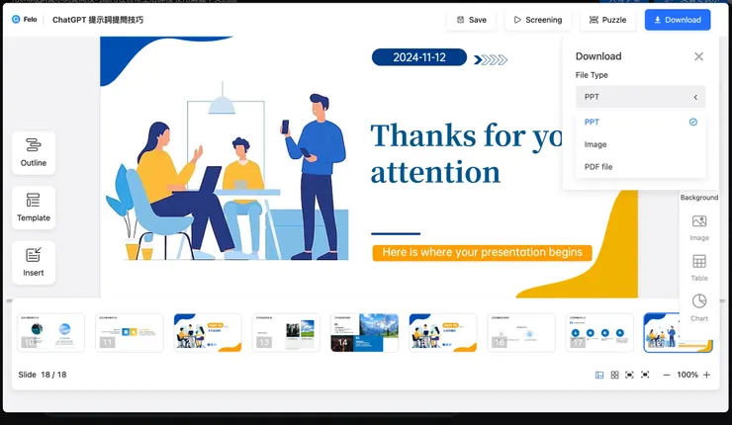Click the 100% zoom value
The width and height of the screenshot is (732, 425).
687,375
